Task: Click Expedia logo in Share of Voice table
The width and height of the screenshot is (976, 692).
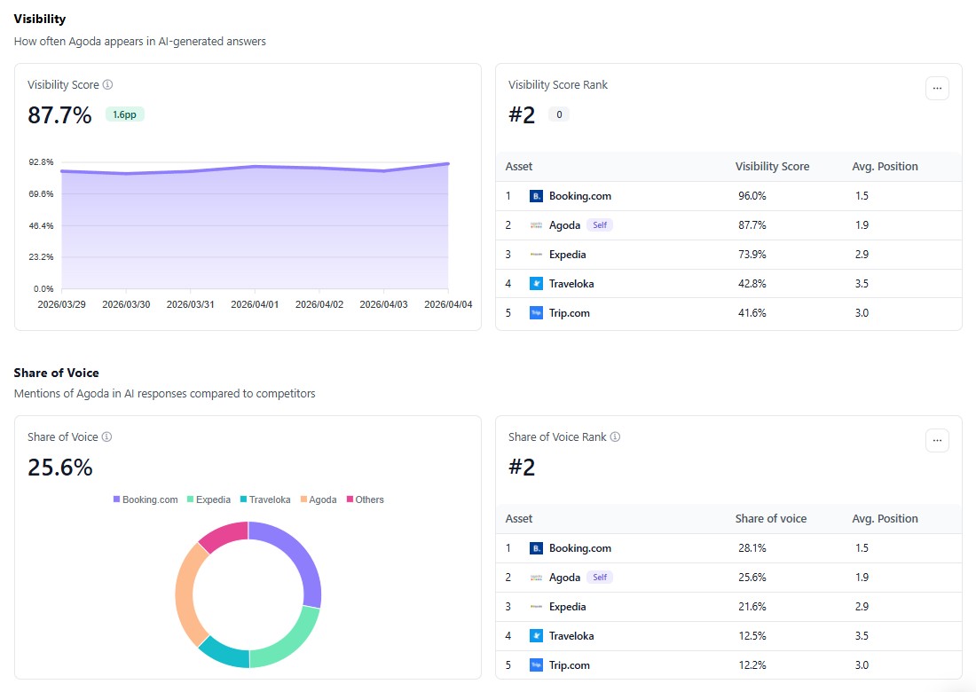Action: (x=536, y=607)
